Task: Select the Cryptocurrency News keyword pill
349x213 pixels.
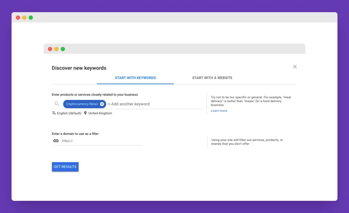Action: (x=82, y=104)
